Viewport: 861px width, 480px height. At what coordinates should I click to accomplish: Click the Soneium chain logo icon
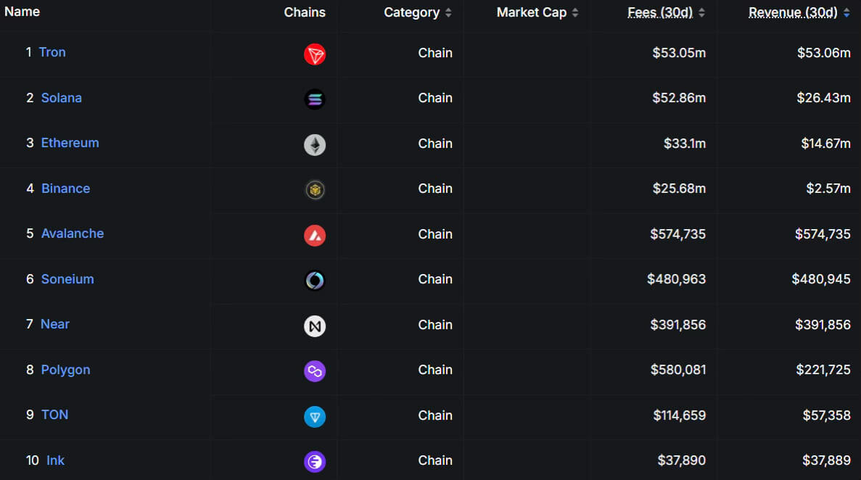pos(315,281)
